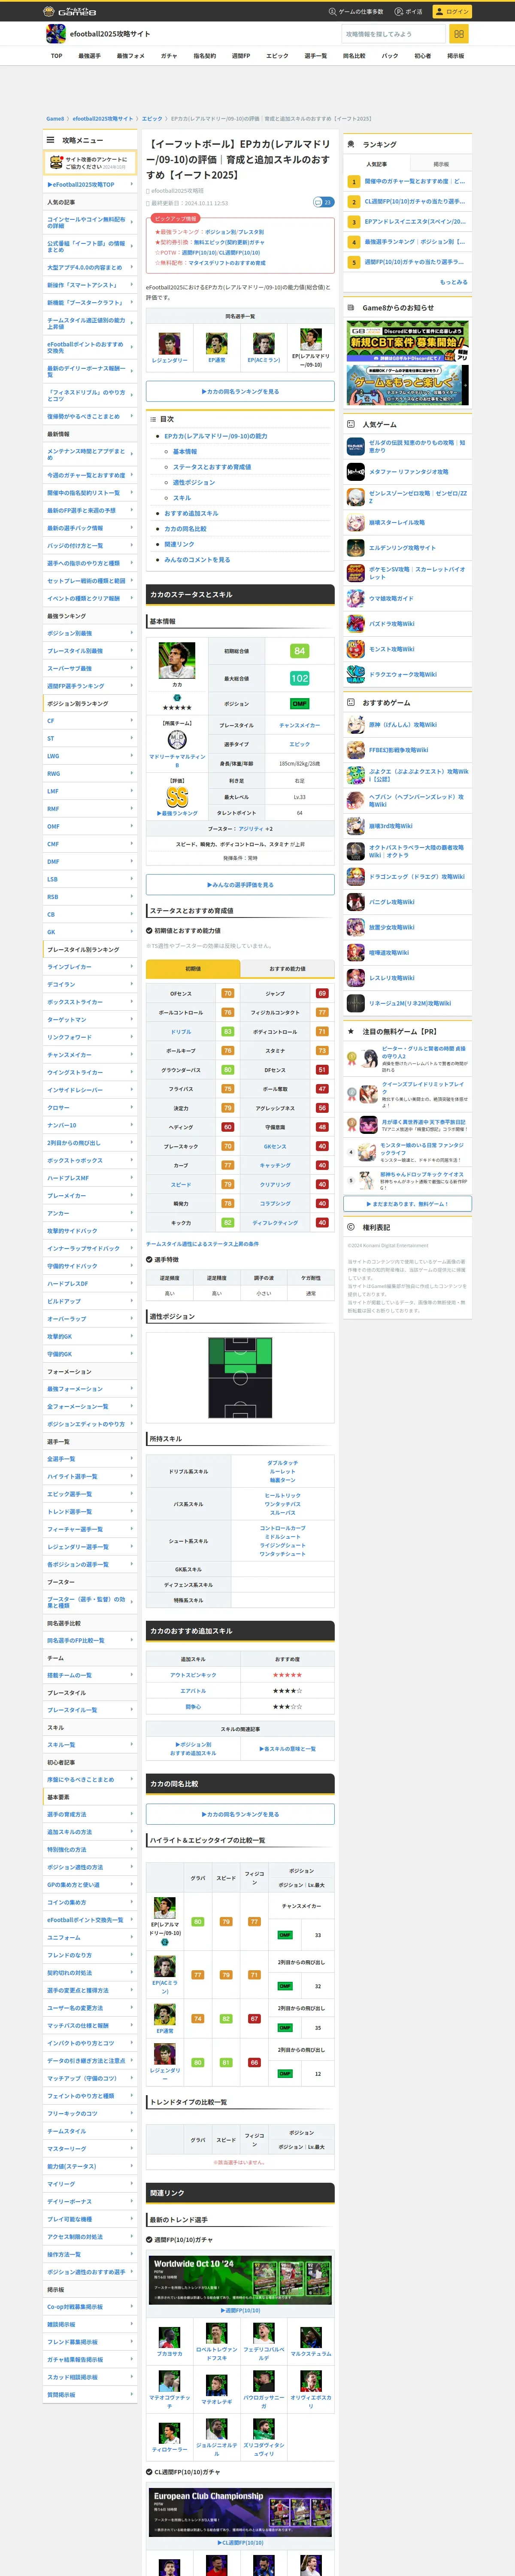Expand the スキル一覧 sidebar item

click(90, 1745)
